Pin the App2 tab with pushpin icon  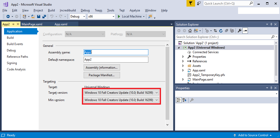click(x=13, y=24)
